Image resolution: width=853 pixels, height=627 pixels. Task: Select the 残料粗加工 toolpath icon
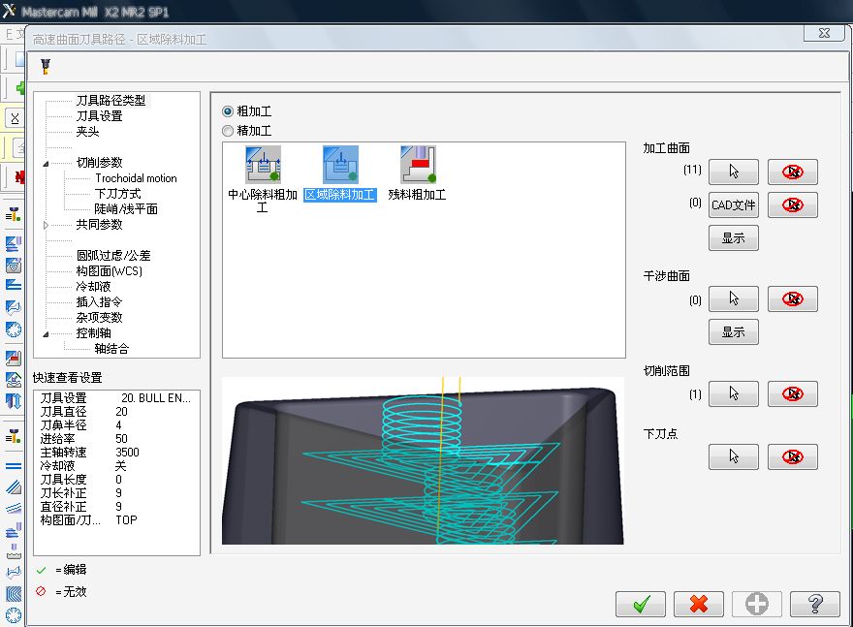(419, 164)
